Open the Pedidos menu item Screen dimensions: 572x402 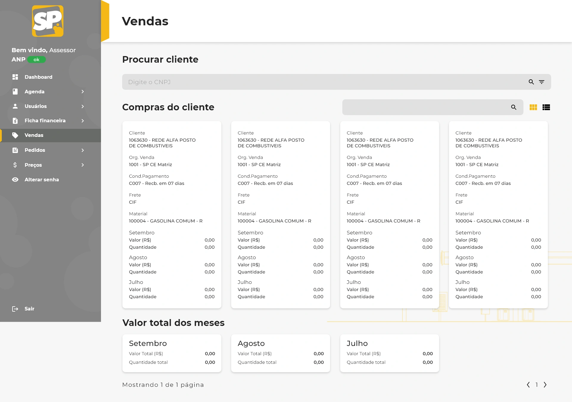point(35,150)
